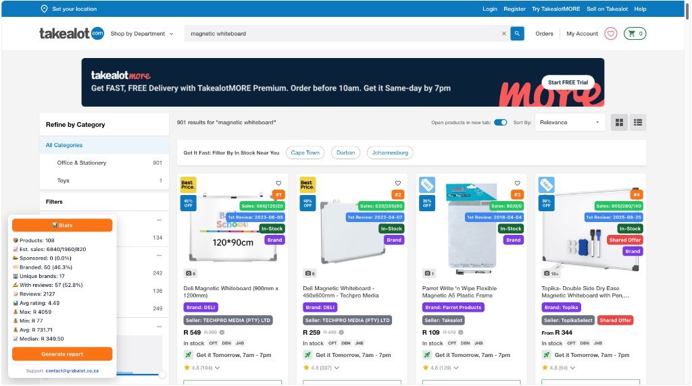Viewport: 692px width, 386px height.
Task: Click the location pin icon
Action: pos(44,9)
